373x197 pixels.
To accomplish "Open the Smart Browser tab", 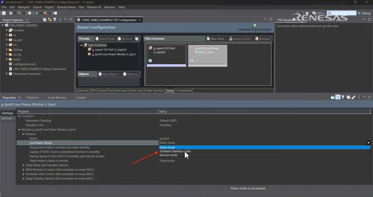I will (x=57, y=97).
